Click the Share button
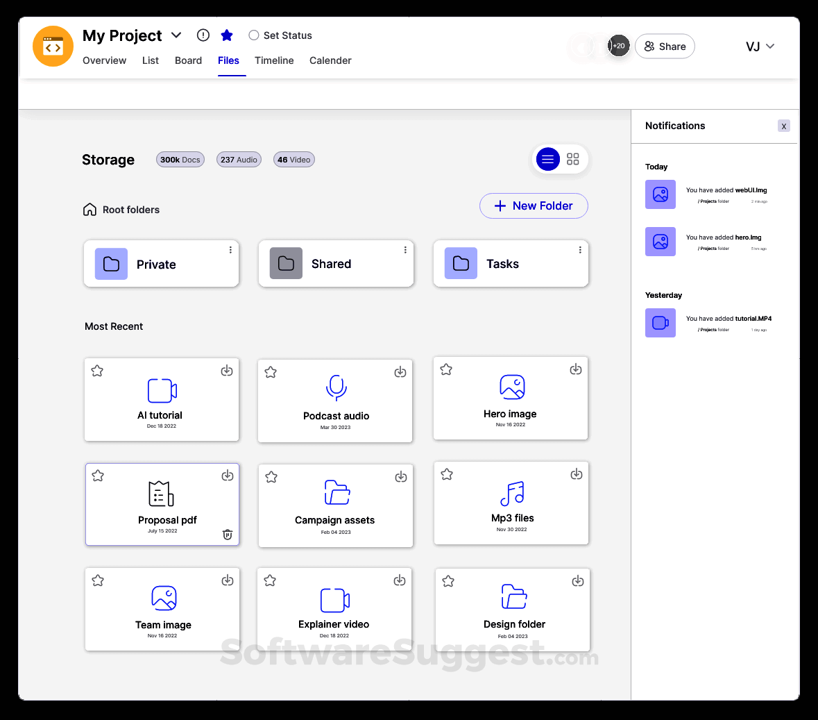 664,47
